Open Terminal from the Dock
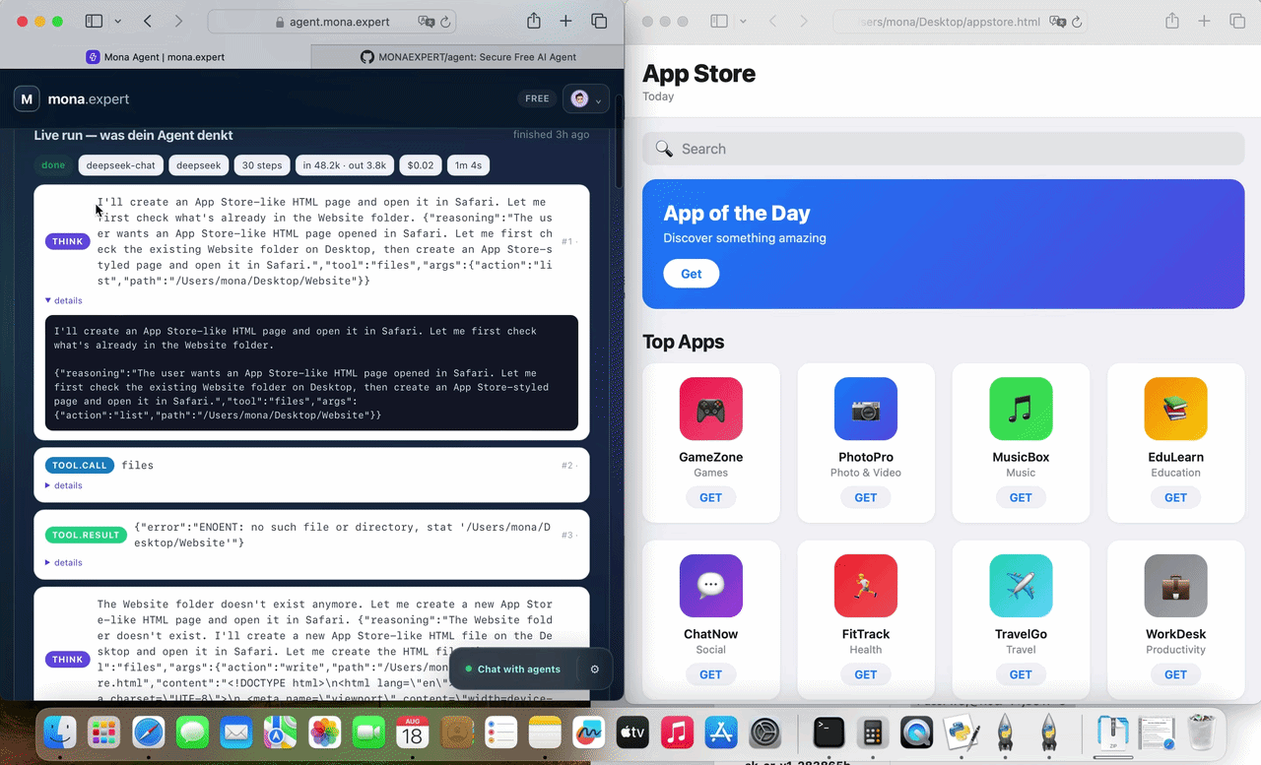Screen dimensions: 1261x765 click(829, 733)
